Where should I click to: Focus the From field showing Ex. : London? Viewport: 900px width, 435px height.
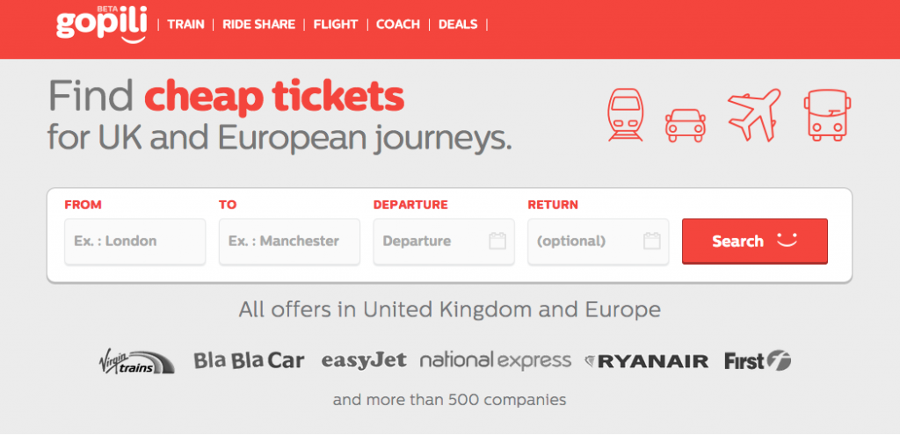pos(134,241)
